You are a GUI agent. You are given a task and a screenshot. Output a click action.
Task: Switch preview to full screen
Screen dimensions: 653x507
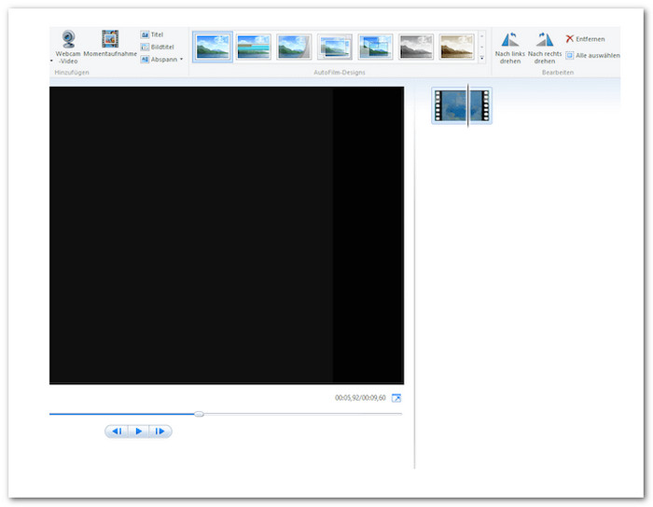[396, 398]
